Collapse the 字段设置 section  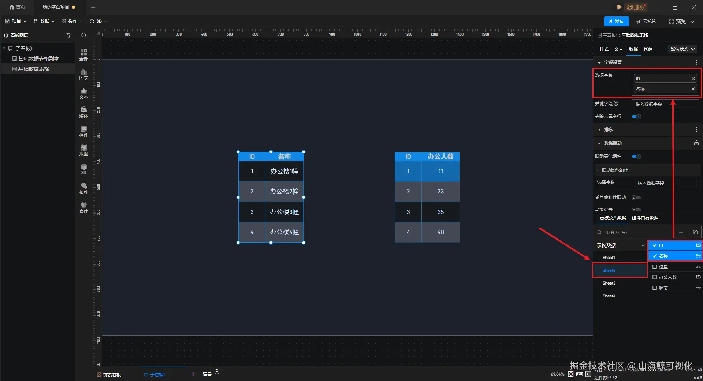(599, 63)
